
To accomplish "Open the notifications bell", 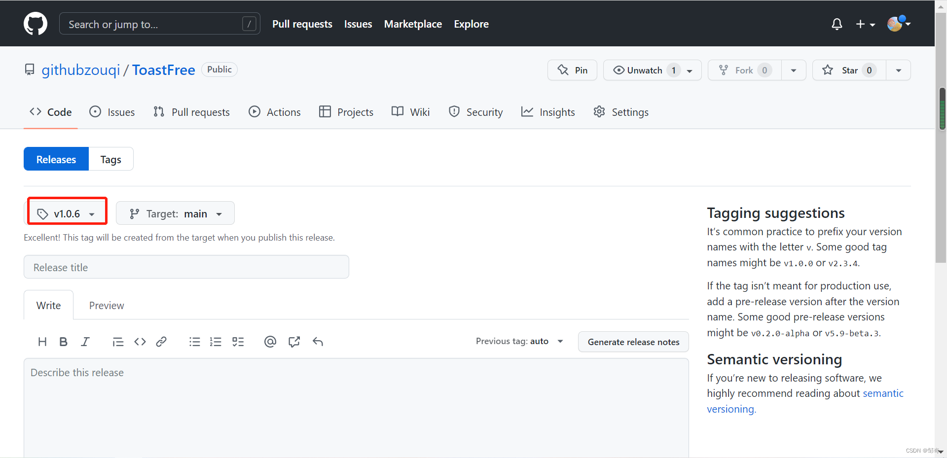I will pyautogui.click(x=837, y=24).
